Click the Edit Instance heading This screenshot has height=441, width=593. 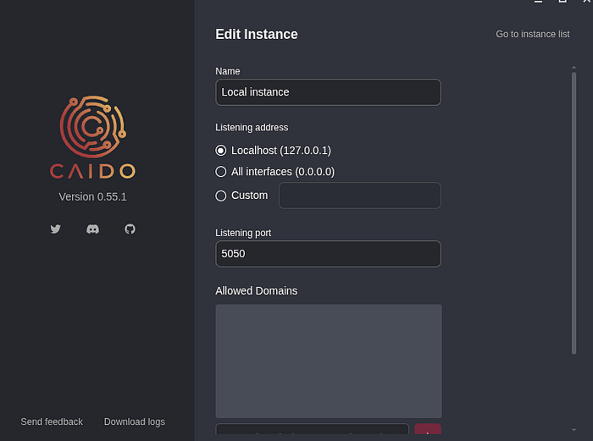pos(257,35)
